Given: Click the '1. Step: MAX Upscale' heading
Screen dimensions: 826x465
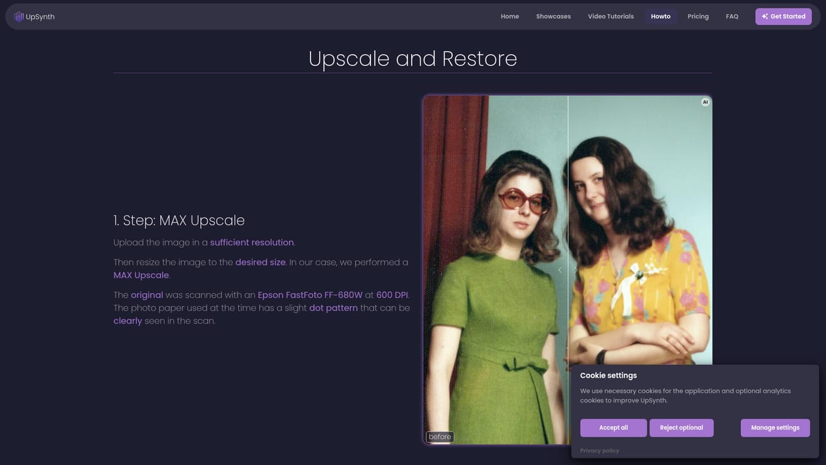Looking at the screenshot, I should (179, 220).
